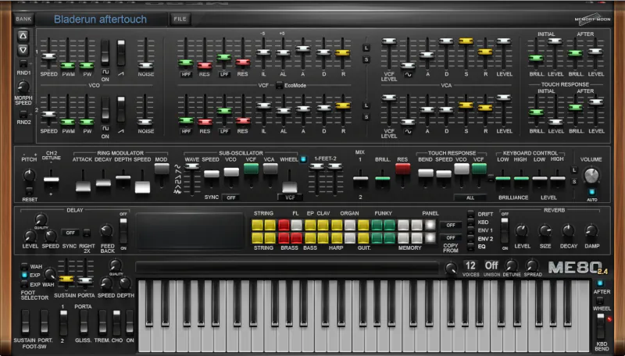
Task: Toggle the TREM. switch
Action: pyautogui.click(x=102, y=322)
